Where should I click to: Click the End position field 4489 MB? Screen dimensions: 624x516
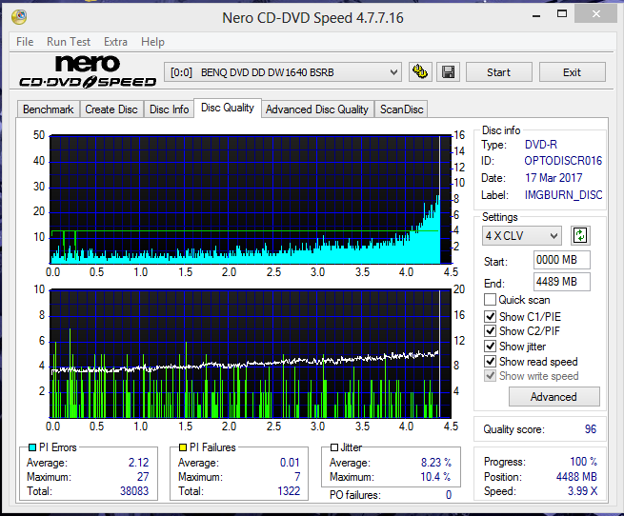(x=561, y=282)
